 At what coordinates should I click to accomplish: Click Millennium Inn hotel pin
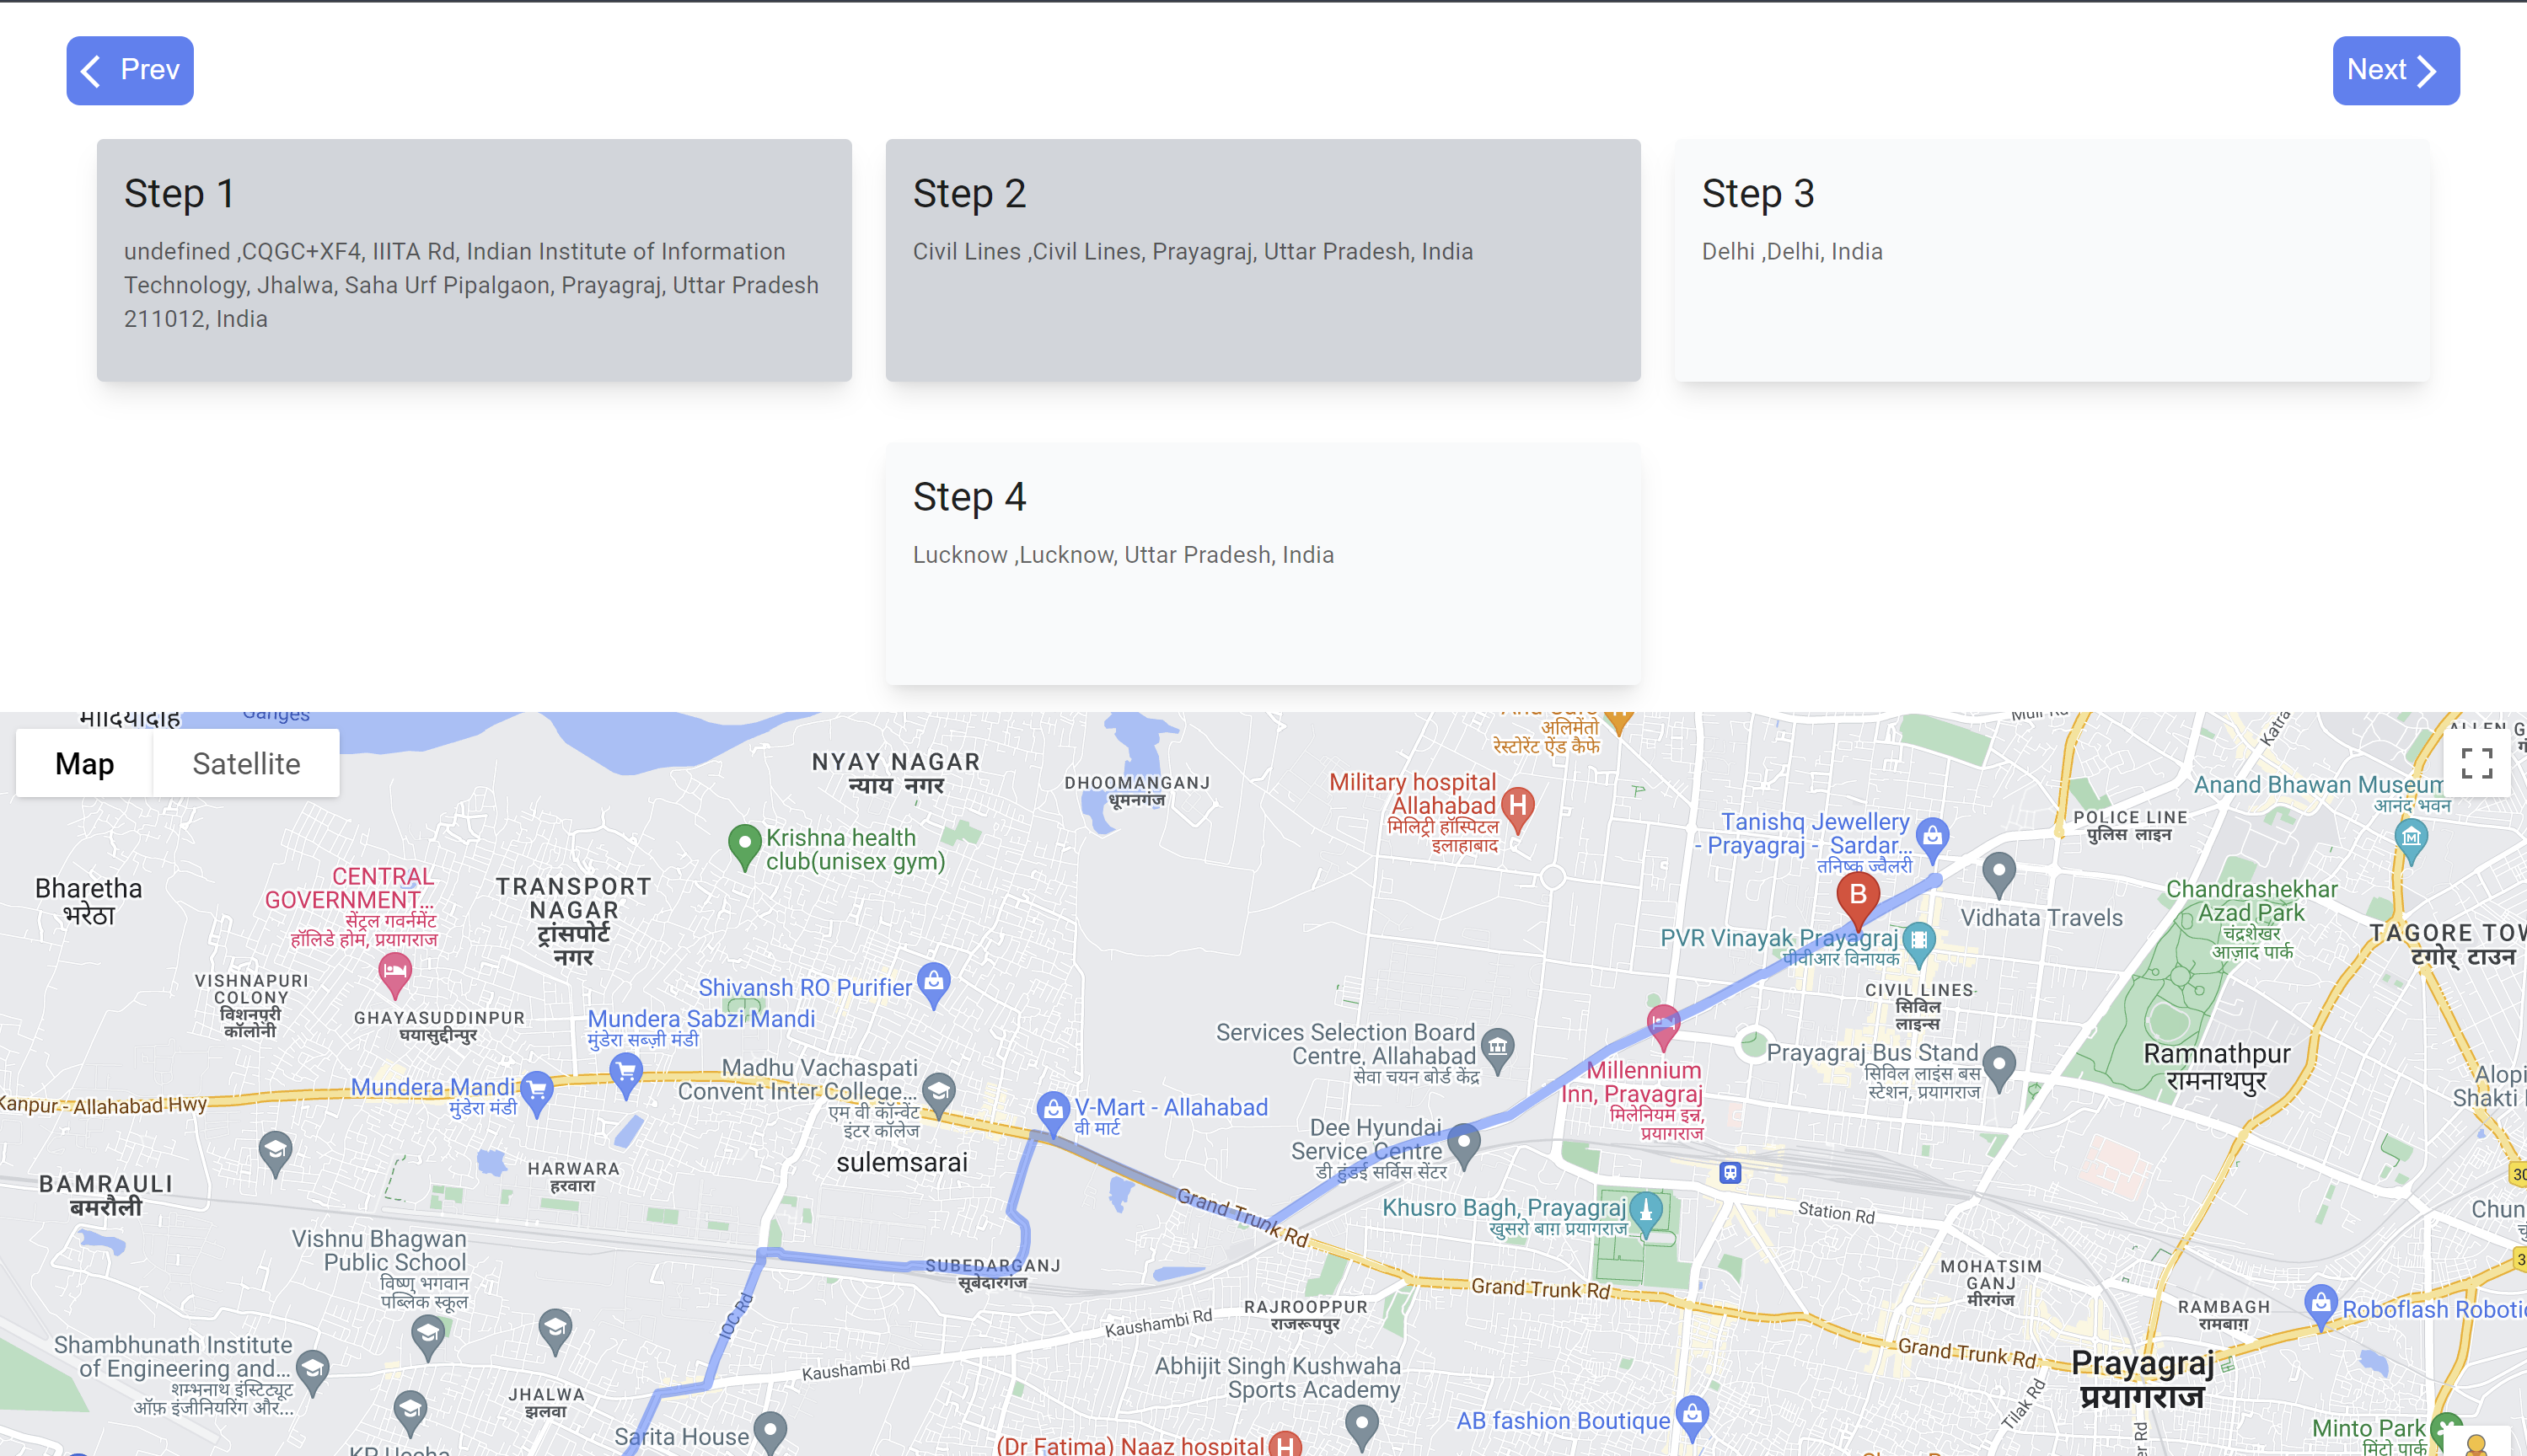click(1663, 1024)
